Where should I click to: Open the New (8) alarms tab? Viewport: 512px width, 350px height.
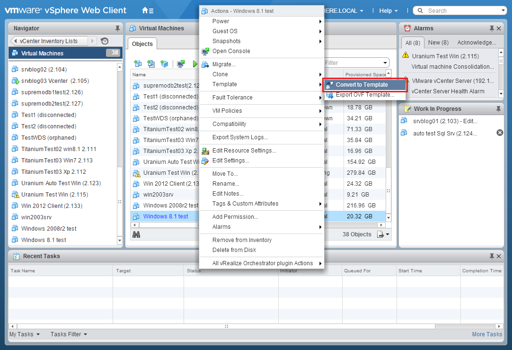[x=438, y=43]
